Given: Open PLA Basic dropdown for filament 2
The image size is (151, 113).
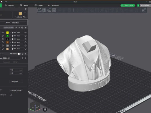Looking at the screenshot, I should pyautogui.click(x=17, y=33).
